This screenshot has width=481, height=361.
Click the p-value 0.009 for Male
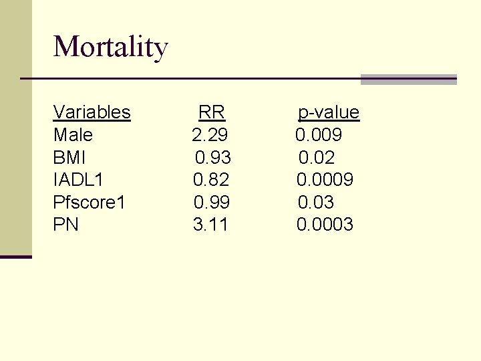coord(319,135)
